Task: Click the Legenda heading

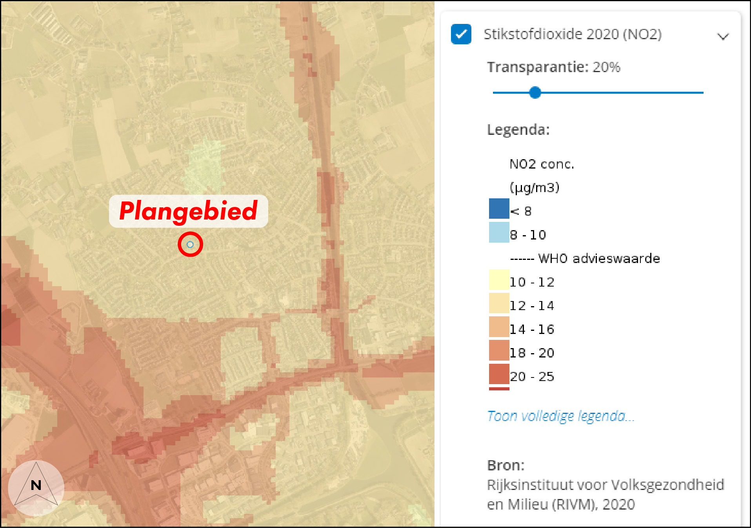Action: pos(518,129)
